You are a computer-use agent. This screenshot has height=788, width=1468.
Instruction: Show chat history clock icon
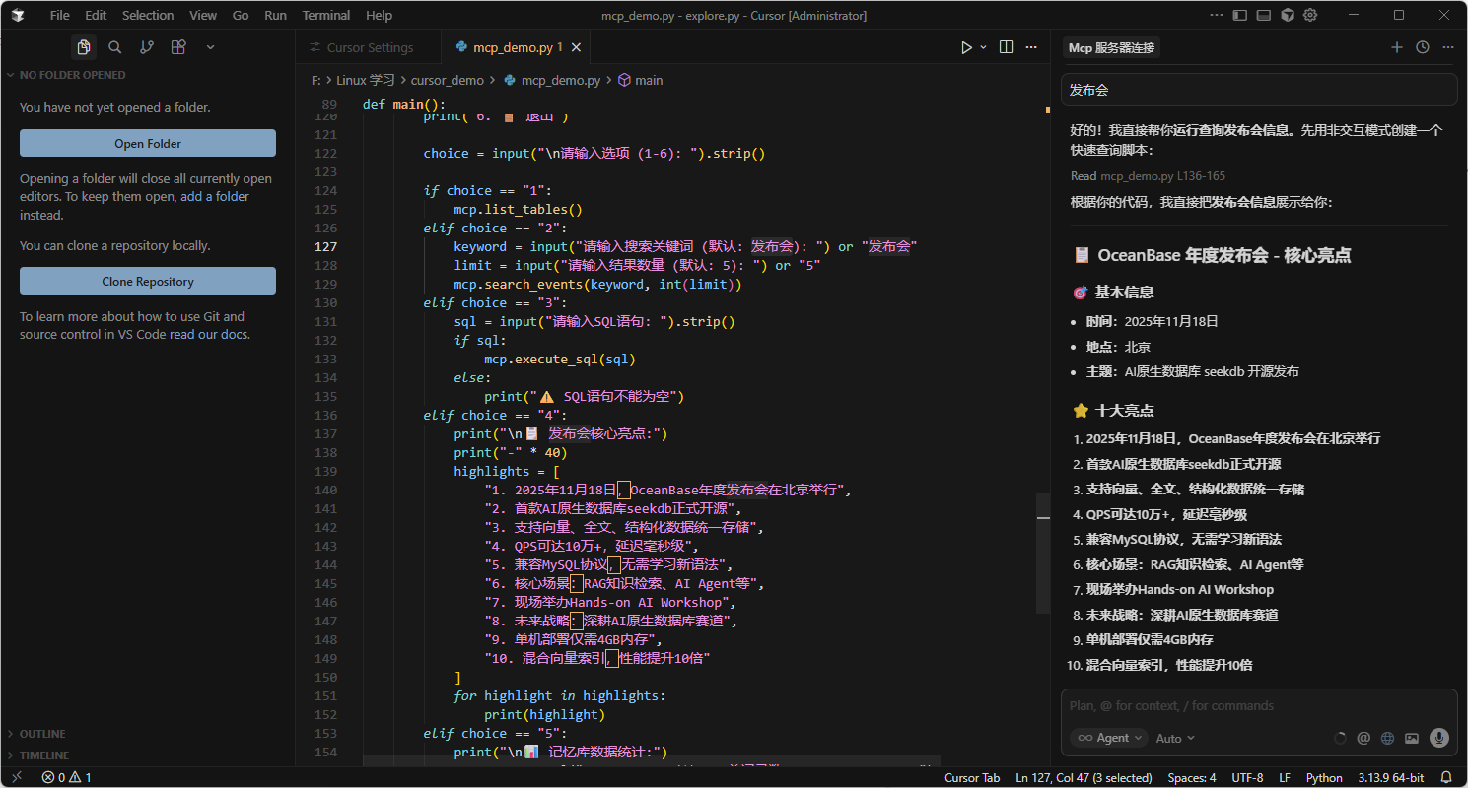[x=1422, y=47]
